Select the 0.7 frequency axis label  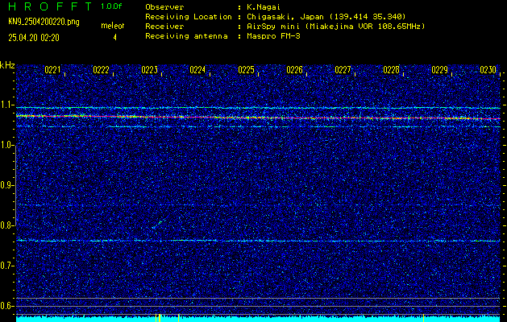coord(6,266)
